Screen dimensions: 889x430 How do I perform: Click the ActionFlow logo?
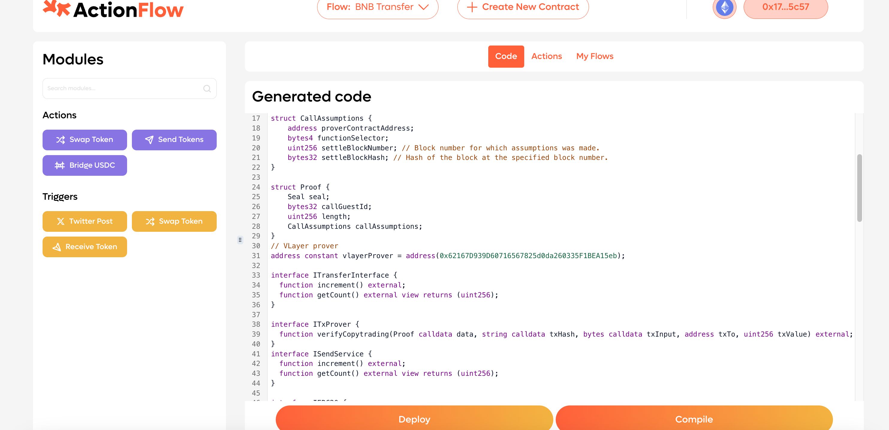[x=113, y=9]
